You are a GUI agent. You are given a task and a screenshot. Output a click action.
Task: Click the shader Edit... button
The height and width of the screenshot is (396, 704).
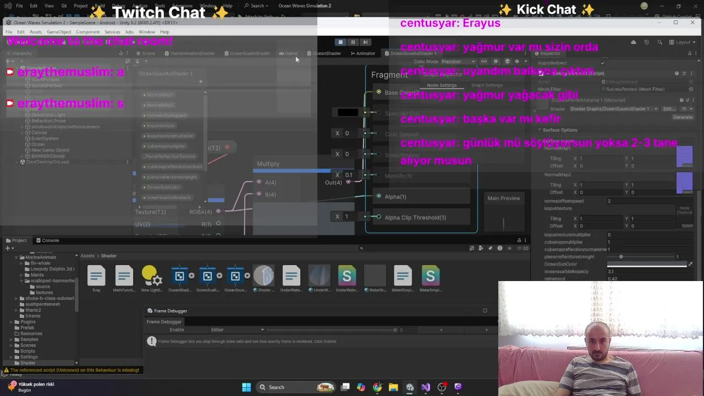pos(669,109)
